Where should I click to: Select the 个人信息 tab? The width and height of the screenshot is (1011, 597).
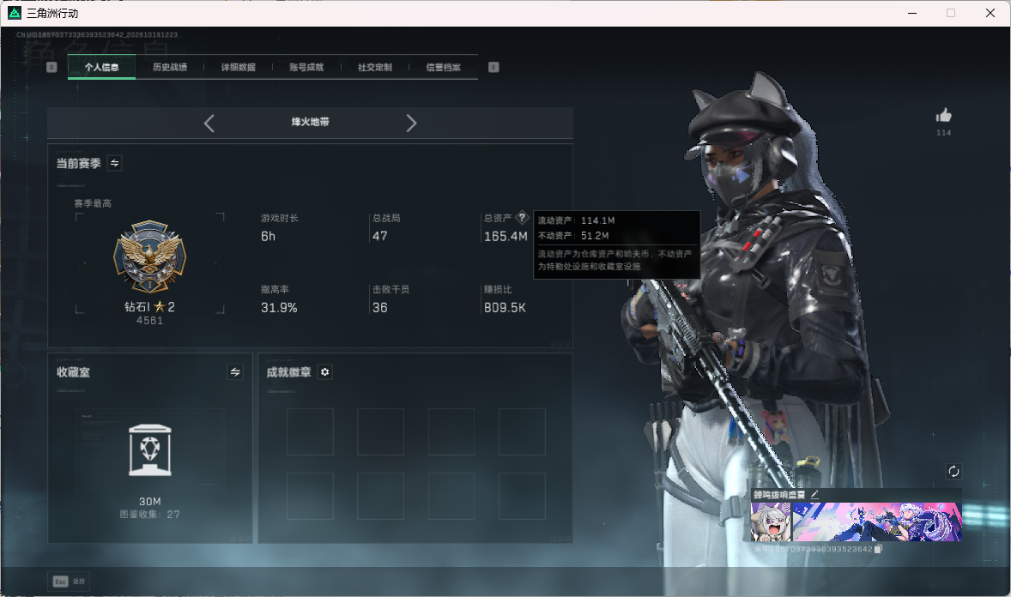(x=101, y=67)
